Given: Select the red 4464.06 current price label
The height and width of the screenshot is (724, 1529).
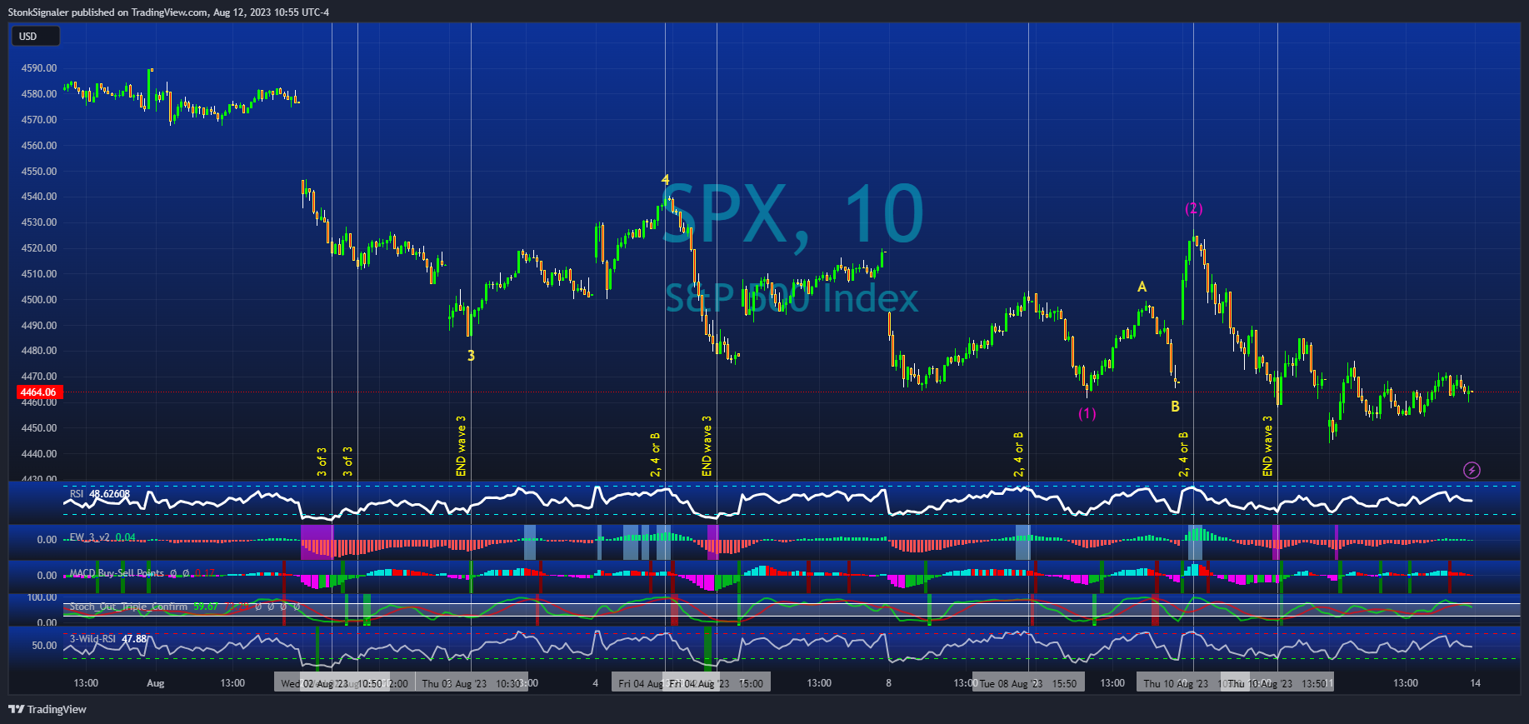Looking at the screenshot, I should (x=38, y=392).
